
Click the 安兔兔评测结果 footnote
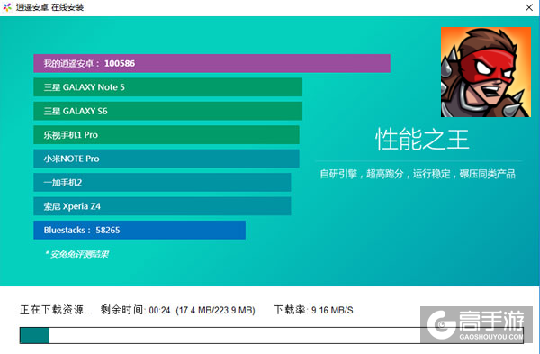coord(76,254)
